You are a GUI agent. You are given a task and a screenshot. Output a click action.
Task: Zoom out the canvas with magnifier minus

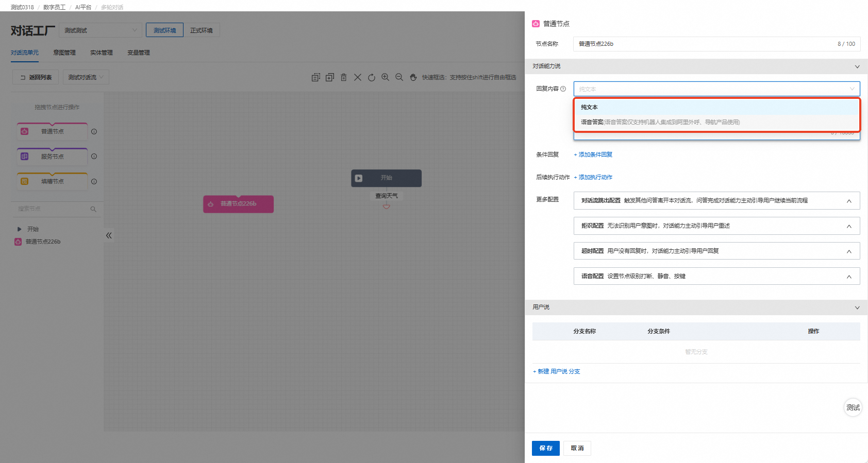click(x=399, y=77)
